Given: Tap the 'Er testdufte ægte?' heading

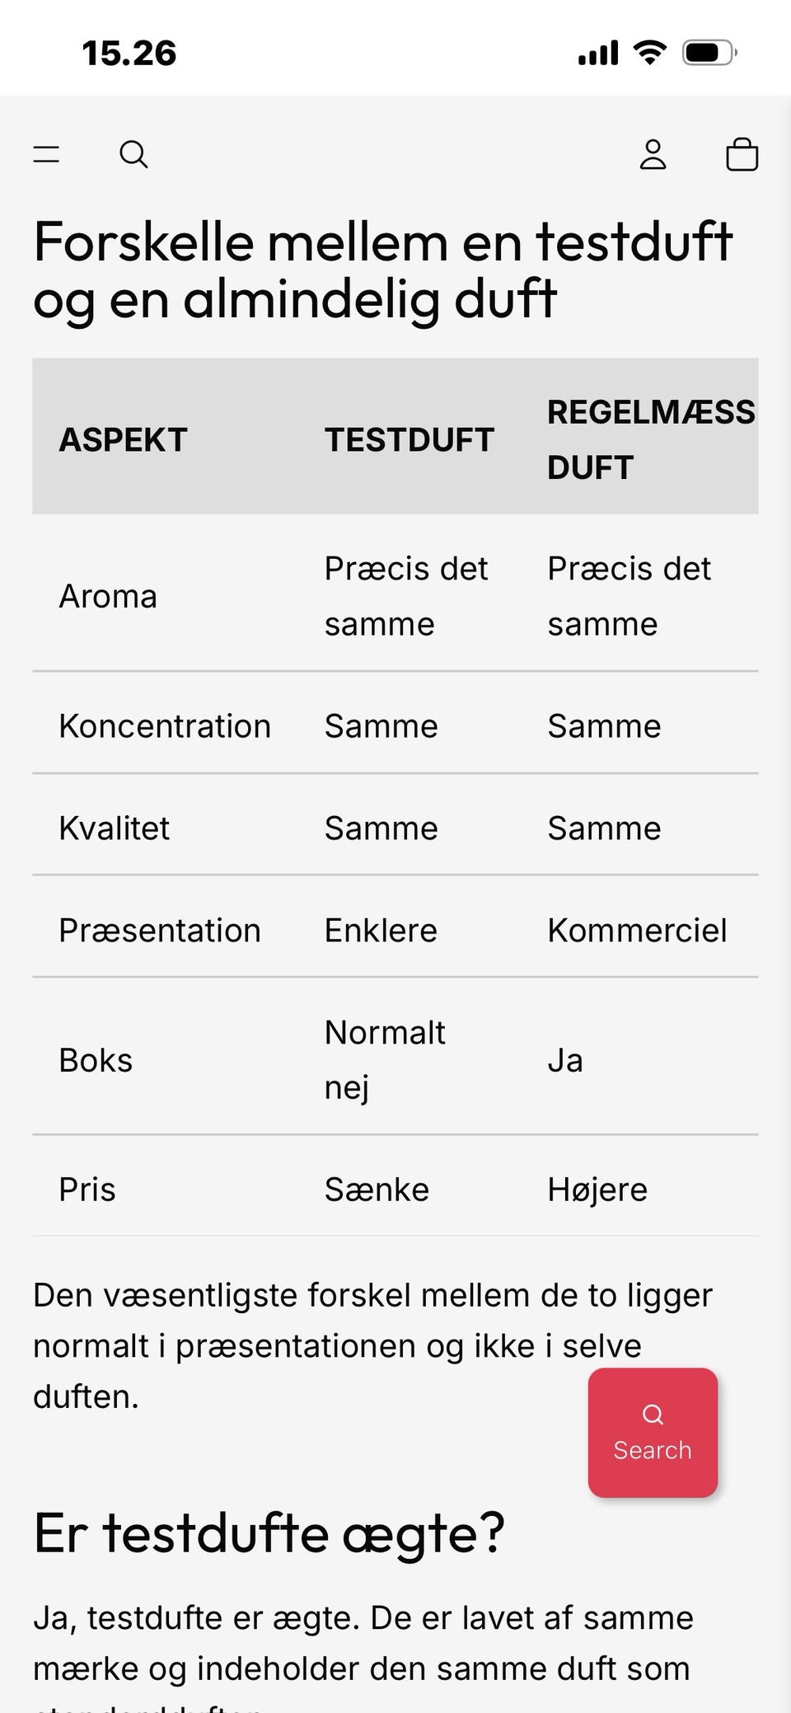Looking at the screenshot, I should point(269,1532).
